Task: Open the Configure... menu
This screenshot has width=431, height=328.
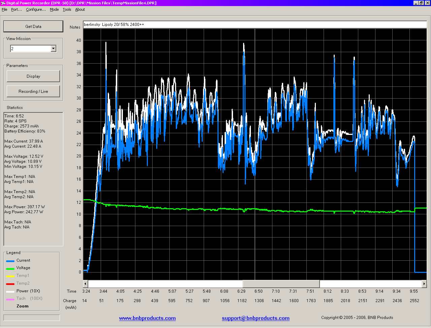Action: point(36,9)
